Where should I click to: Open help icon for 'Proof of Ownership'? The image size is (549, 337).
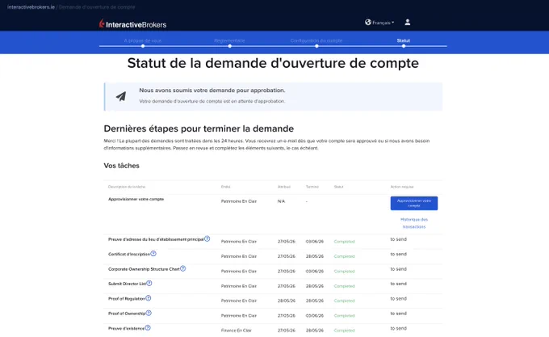(149, 314)
